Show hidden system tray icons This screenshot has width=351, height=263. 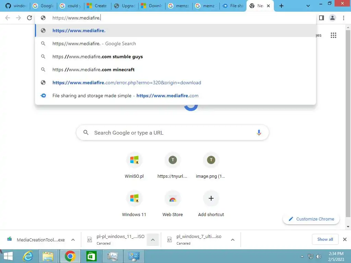pos(302,256)
